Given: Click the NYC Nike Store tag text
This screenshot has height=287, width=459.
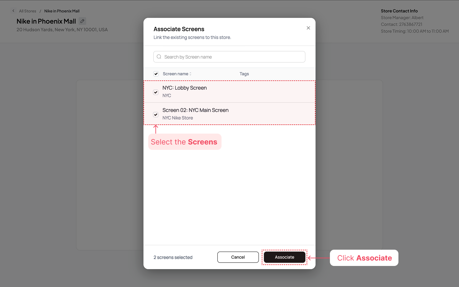Looking at the screenshot, I should pyautogui.click(x=178, y=118).
